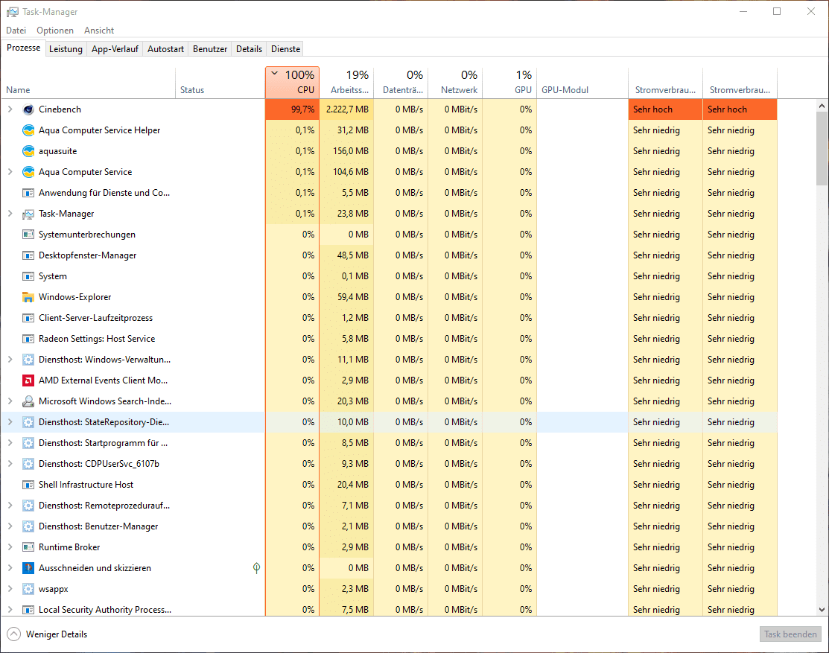This screenshot has width=829, height=653.
Task: Collapse view with Weniger Details chevron
Action: click(x=13, y=634)
